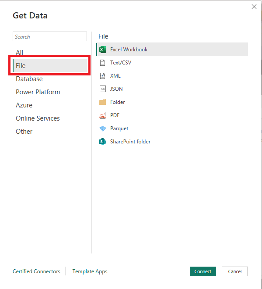Open the Power Platform category
This screenshot has width=262, height=289.
38,92
